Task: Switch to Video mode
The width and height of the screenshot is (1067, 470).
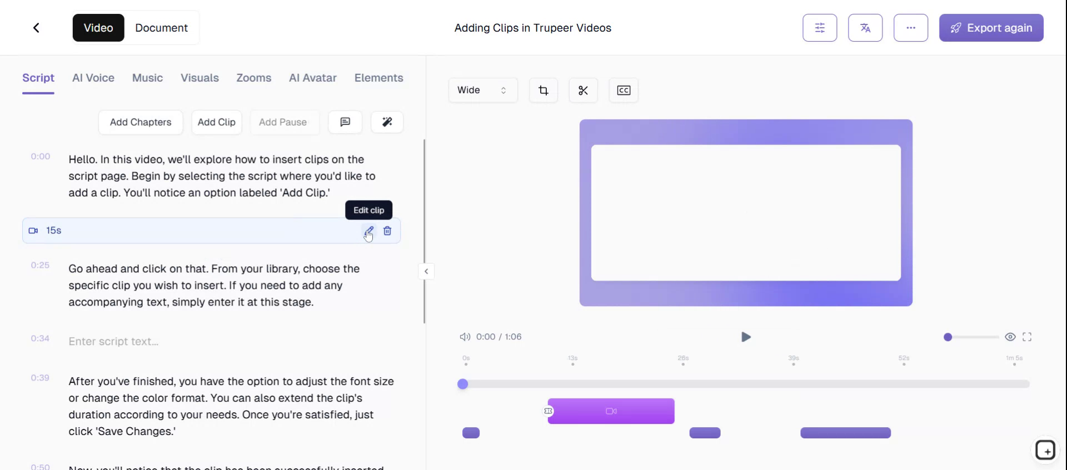Action: click(x=98, y=28)
